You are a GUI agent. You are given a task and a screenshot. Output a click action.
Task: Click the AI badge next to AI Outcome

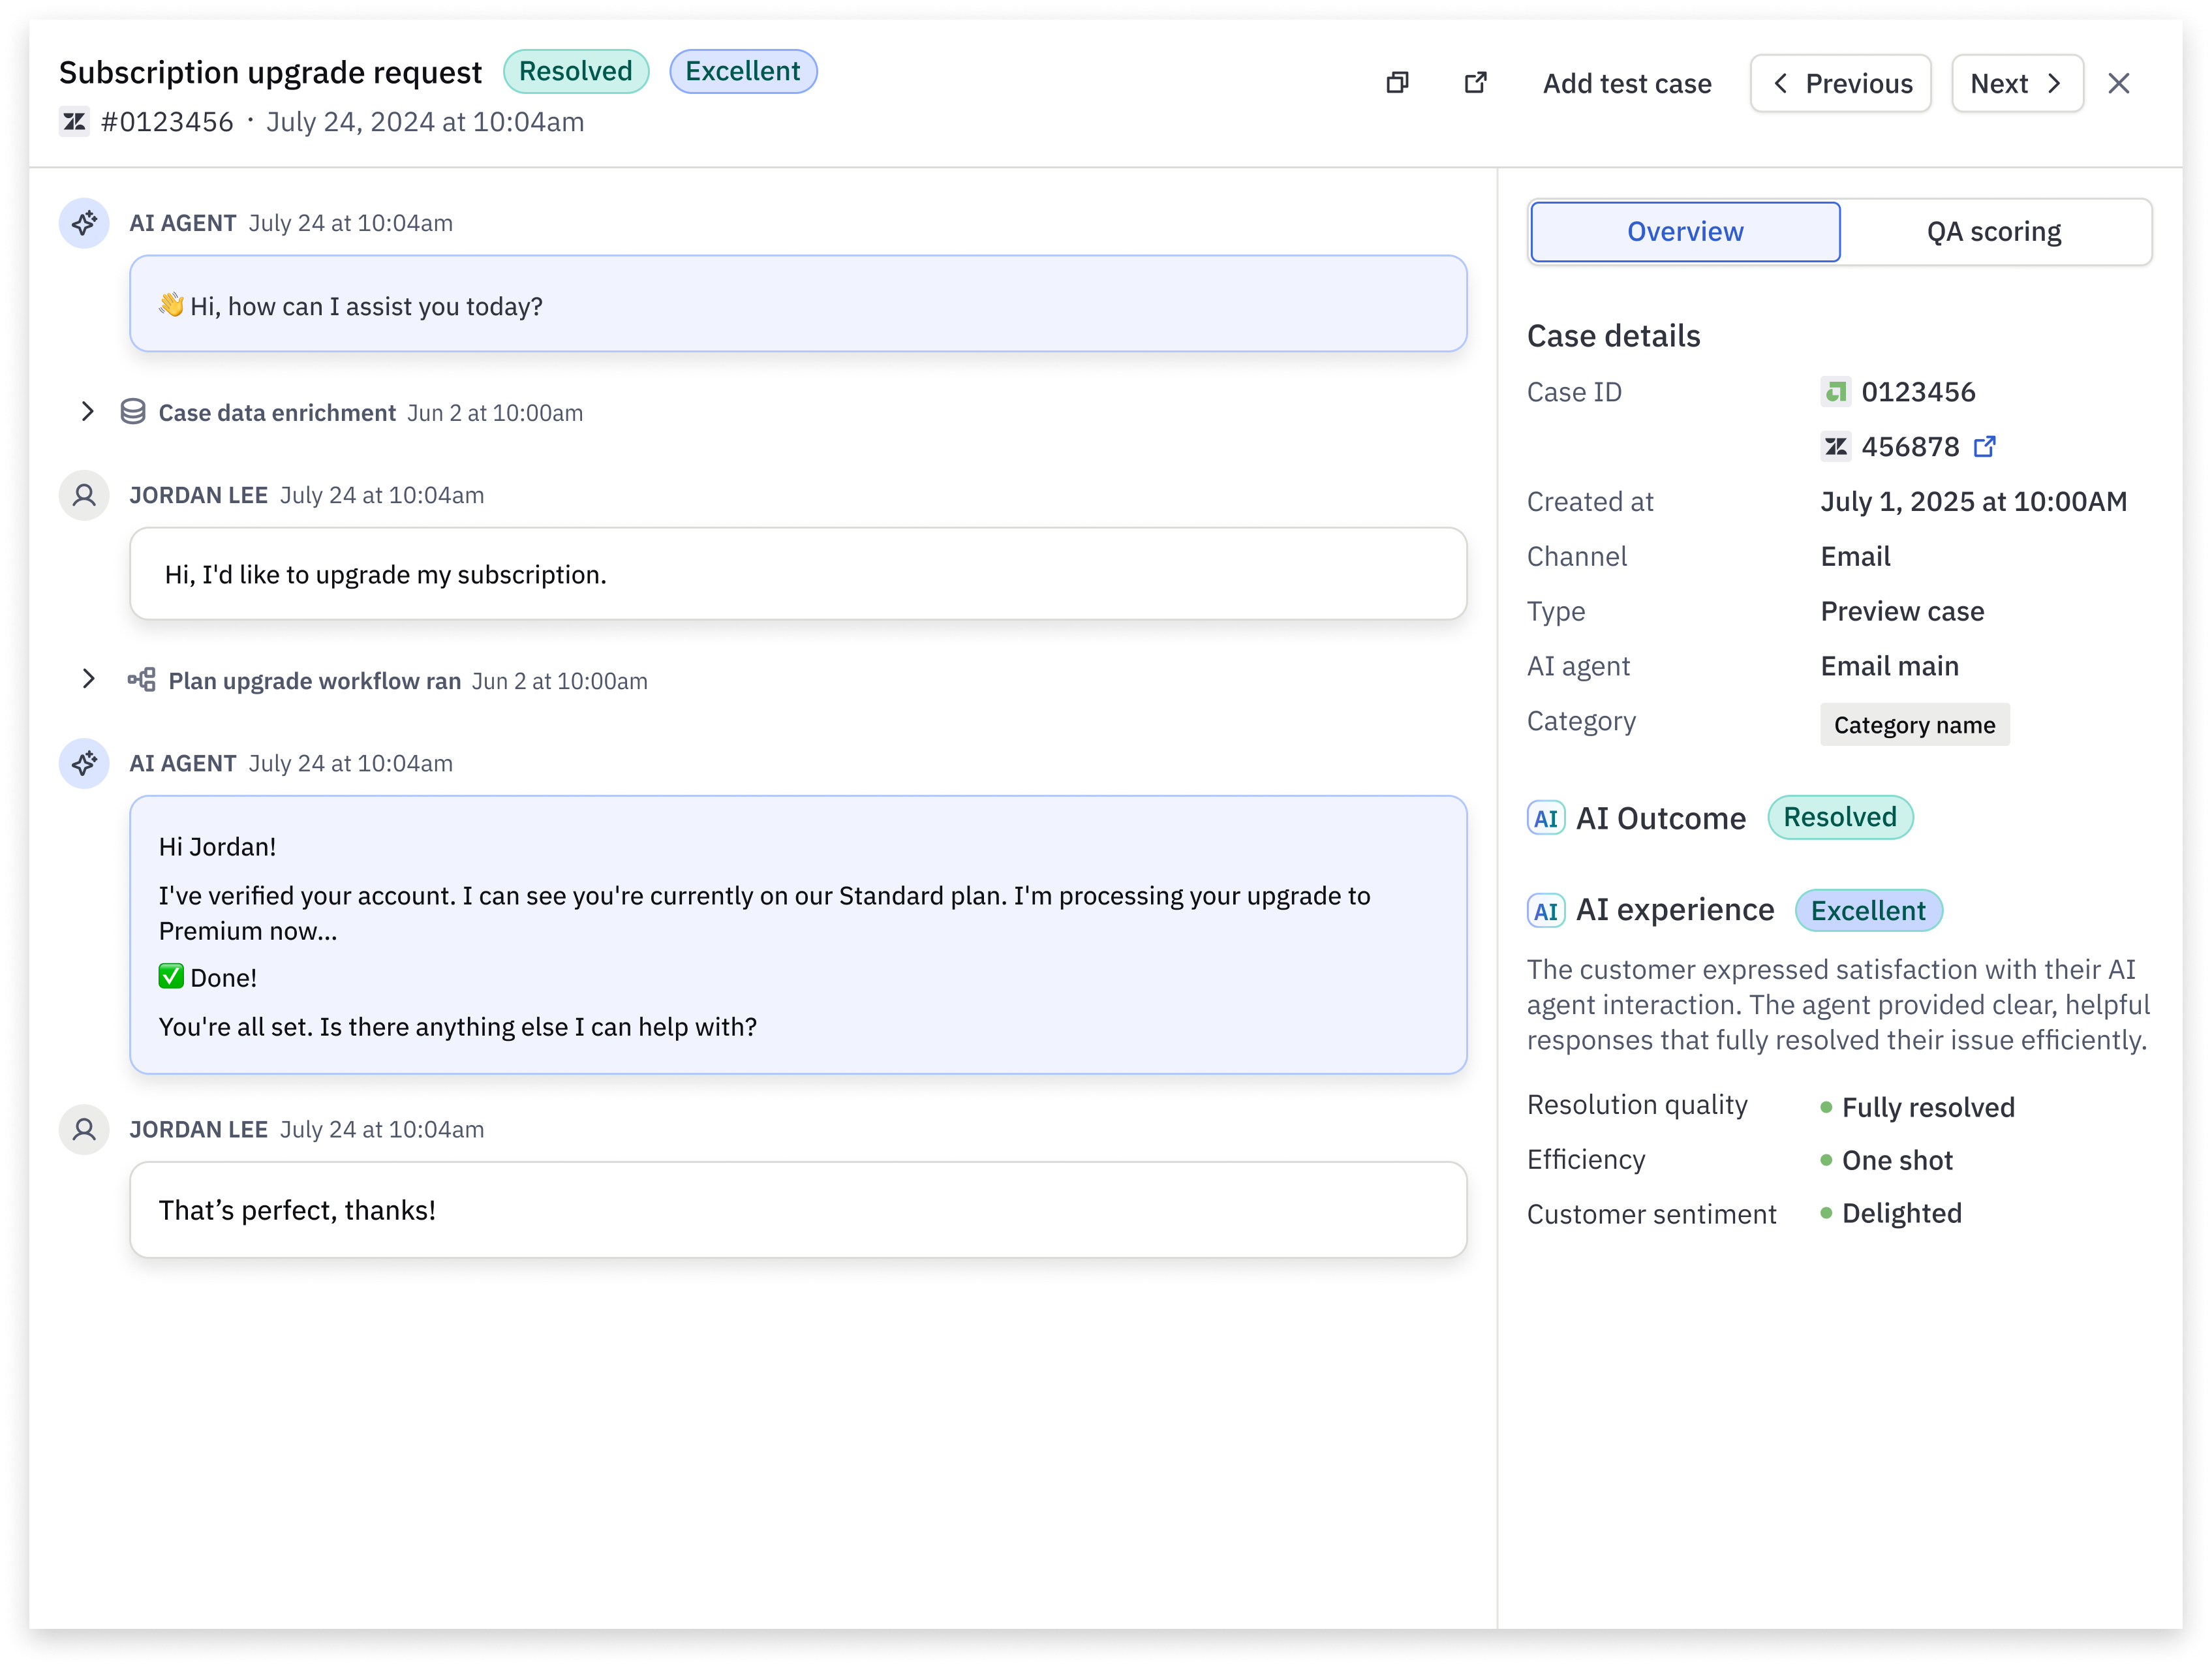[1546, 819]
